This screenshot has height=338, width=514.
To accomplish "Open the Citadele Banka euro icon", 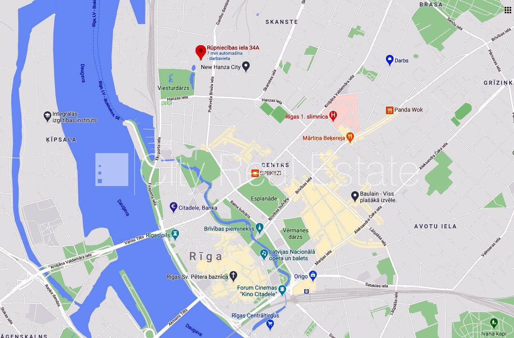I will [173, 207].
